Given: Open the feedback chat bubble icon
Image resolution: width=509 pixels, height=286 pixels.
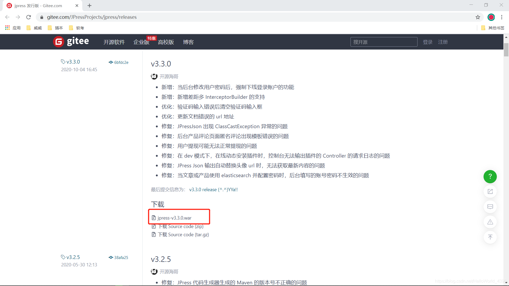Looking at the screenshot, I should coord(490,207).
